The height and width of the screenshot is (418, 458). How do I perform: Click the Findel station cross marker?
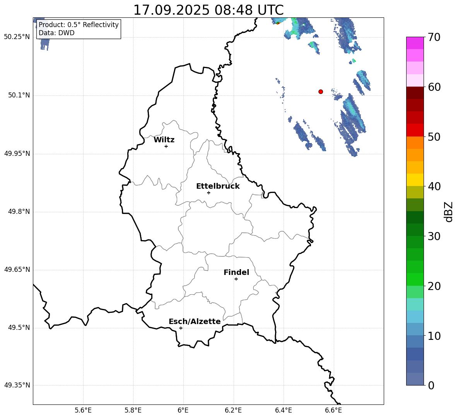[236, 279]
